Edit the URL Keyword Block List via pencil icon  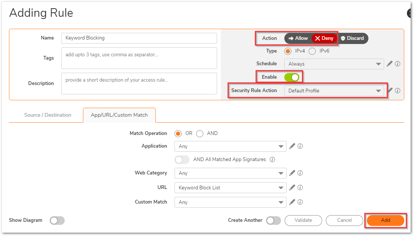click(292, 188)
